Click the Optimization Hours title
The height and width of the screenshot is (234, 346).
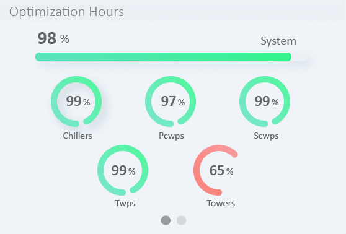click(x=66, y=12)
